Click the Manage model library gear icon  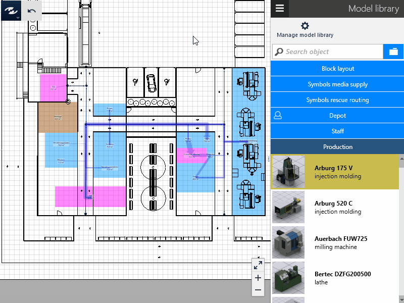click(305, 26)
